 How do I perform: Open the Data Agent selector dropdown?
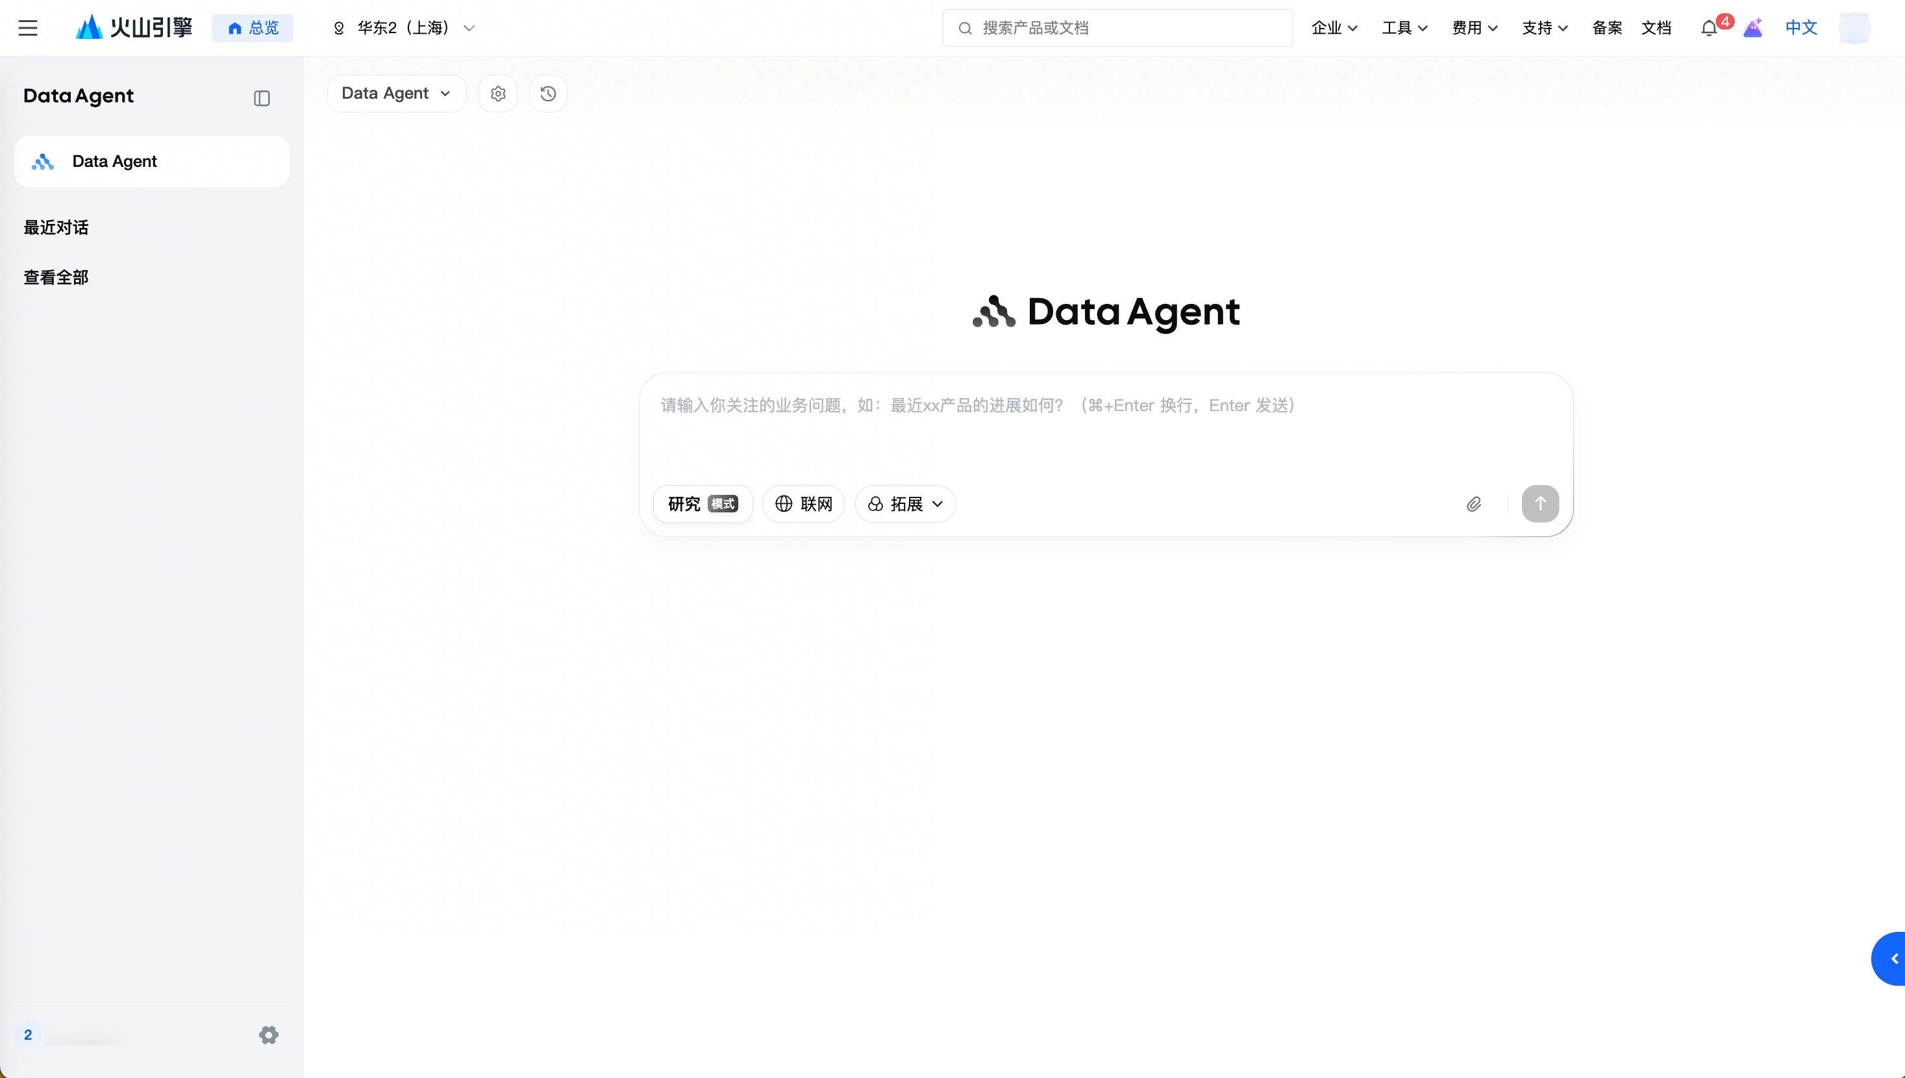396,94
